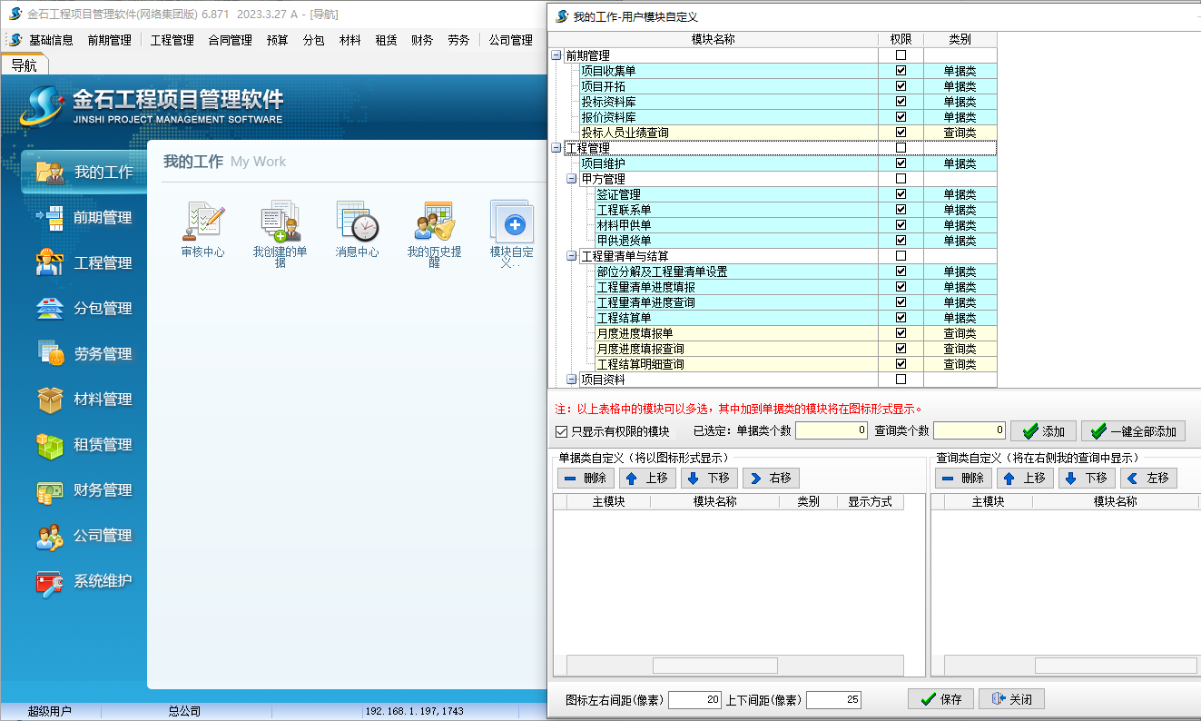Open the 审核中心 icon
The height and width of the screenshot is (721, 1201).
pyautogui.click(x=202, y=222)
